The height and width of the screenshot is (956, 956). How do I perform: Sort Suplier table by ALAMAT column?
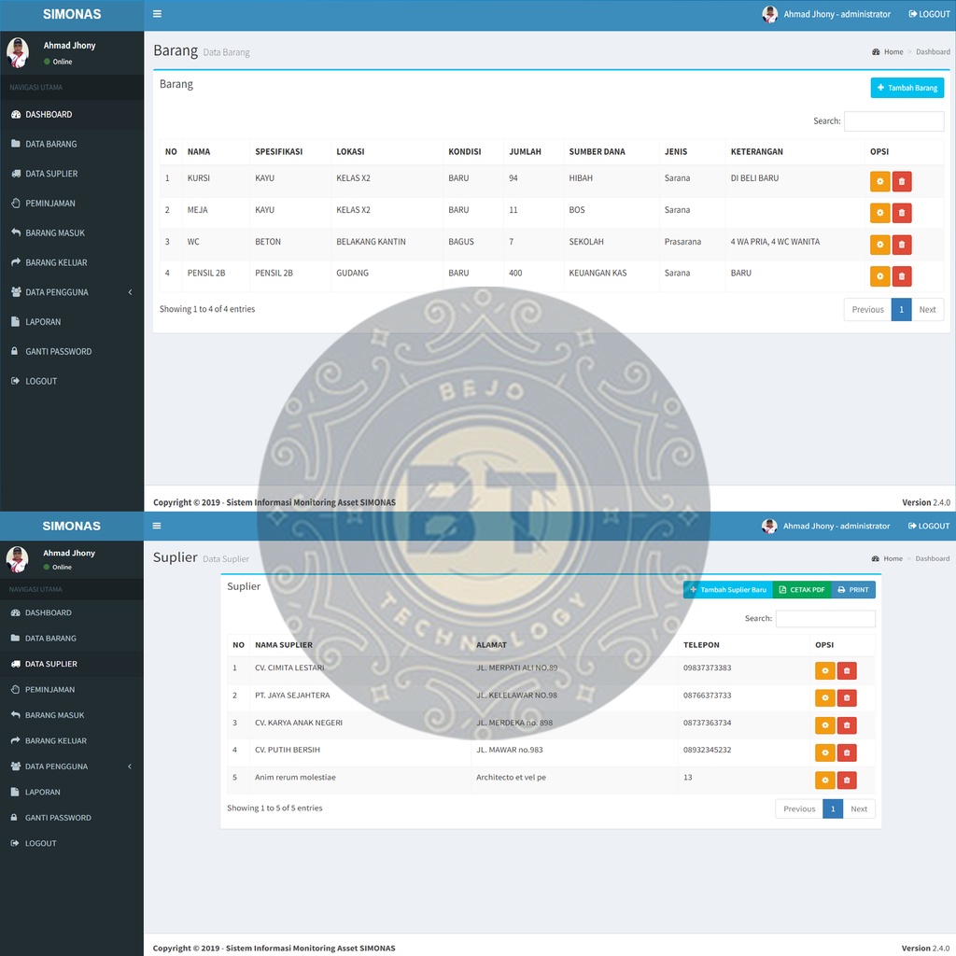tap(574, 644)
